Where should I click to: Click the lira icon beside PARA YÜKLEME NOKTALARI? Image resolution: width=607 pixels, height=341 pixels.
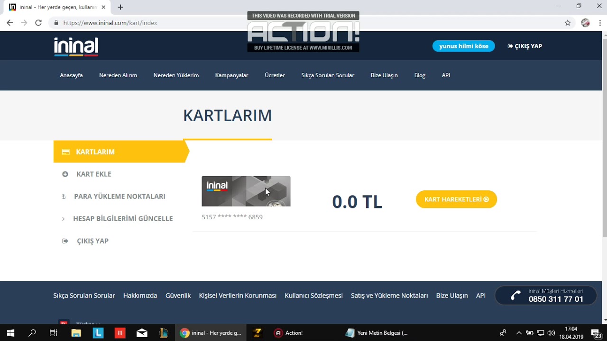click(x=64, y=197)
